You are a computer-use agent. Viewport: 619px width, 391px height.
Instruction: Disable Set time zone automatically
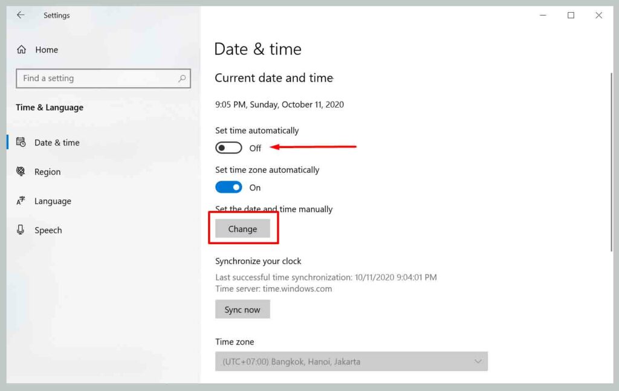[228, 187]
